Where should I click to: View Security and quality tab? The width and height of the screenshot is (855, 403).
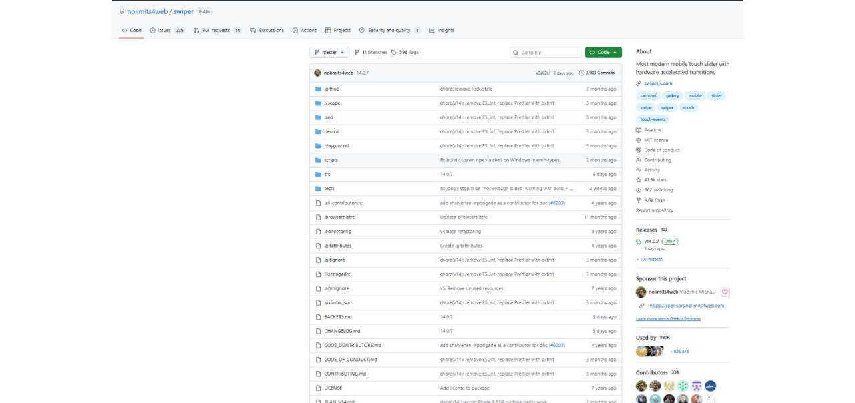[390, 30]
